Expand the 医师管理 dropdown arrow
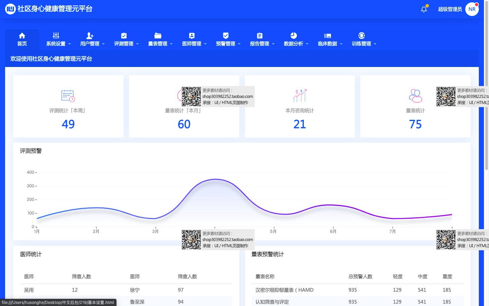Image resolution: width=489 pixels, height=306 pixels. [205, 44]
